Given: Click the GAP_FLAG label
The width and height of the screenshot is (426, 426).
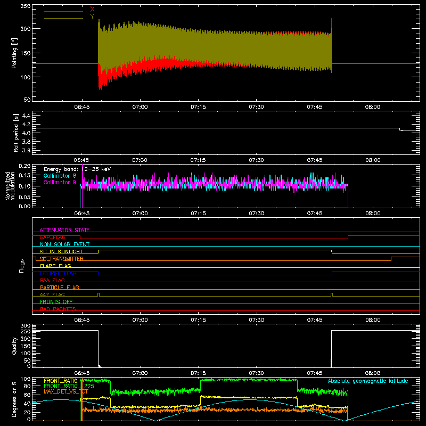Looking at the screenshot, I should (x=52, y=237).
